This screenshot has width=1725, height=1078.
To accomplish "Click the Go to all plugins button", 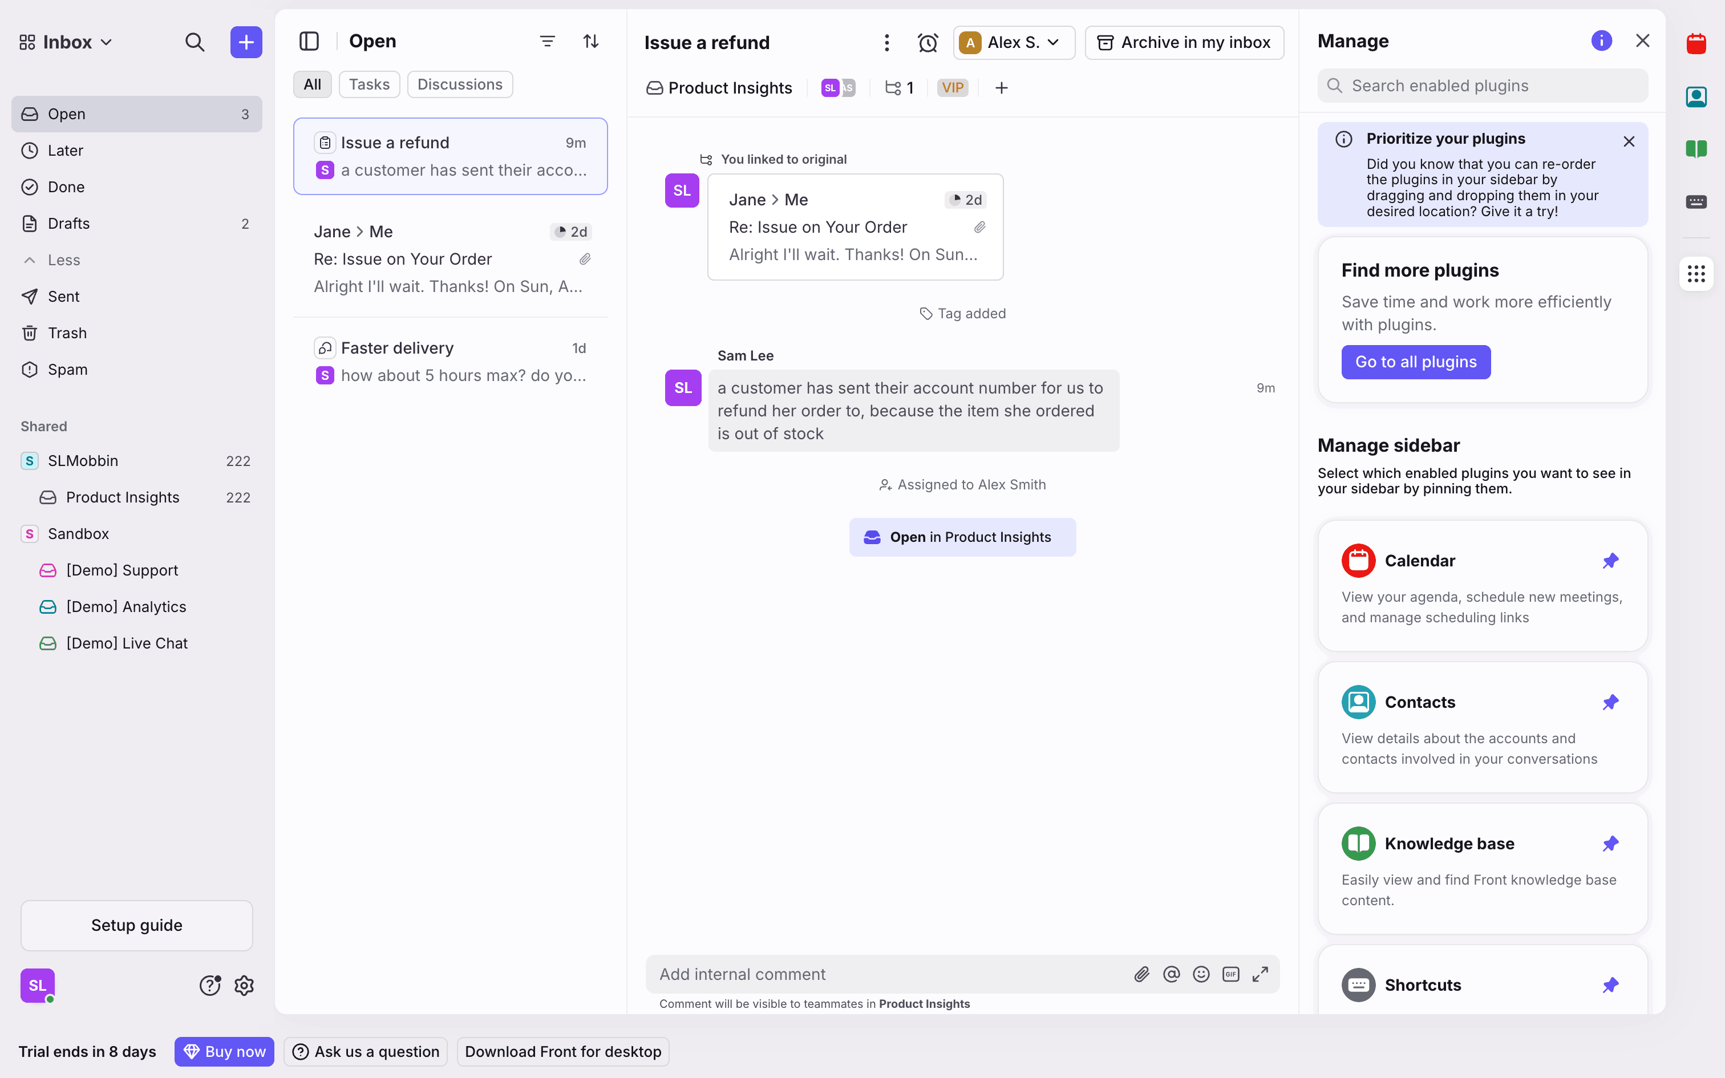I will coord(1415,362).
